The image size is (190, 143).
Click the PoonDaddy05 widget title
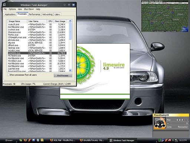click(x=161, y=115)
